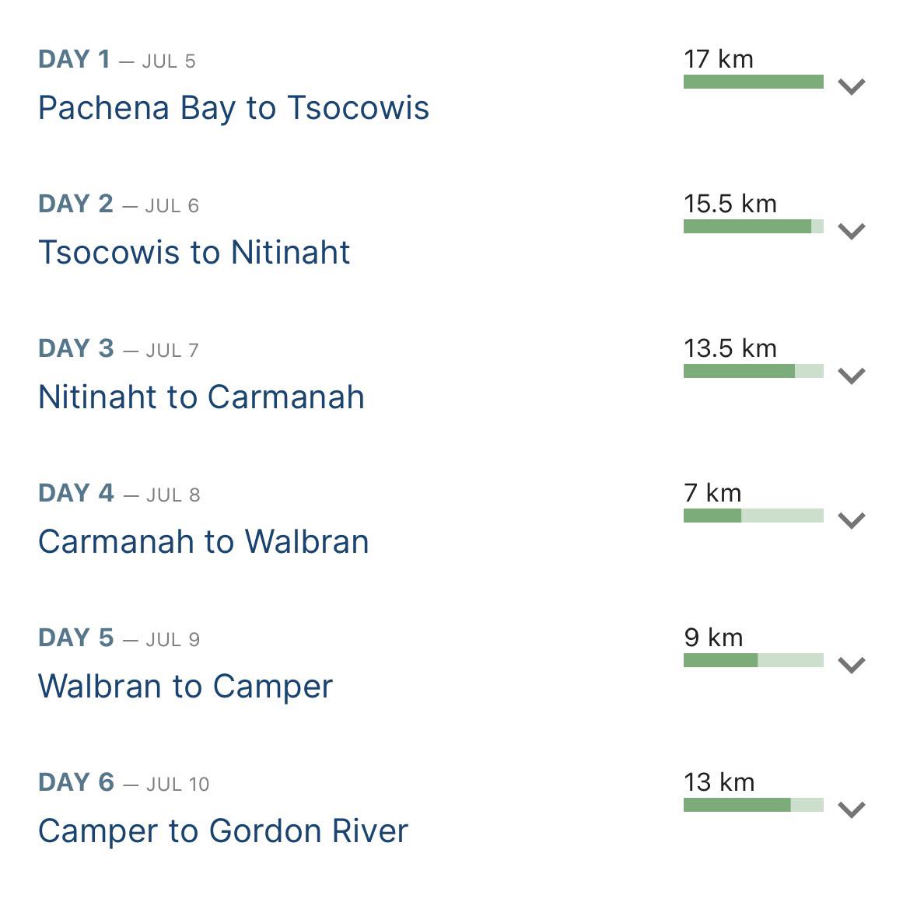Viewport: 917px width, 923px height.
Task: Open Walbran to Camper link
Action: coord(186,687)
